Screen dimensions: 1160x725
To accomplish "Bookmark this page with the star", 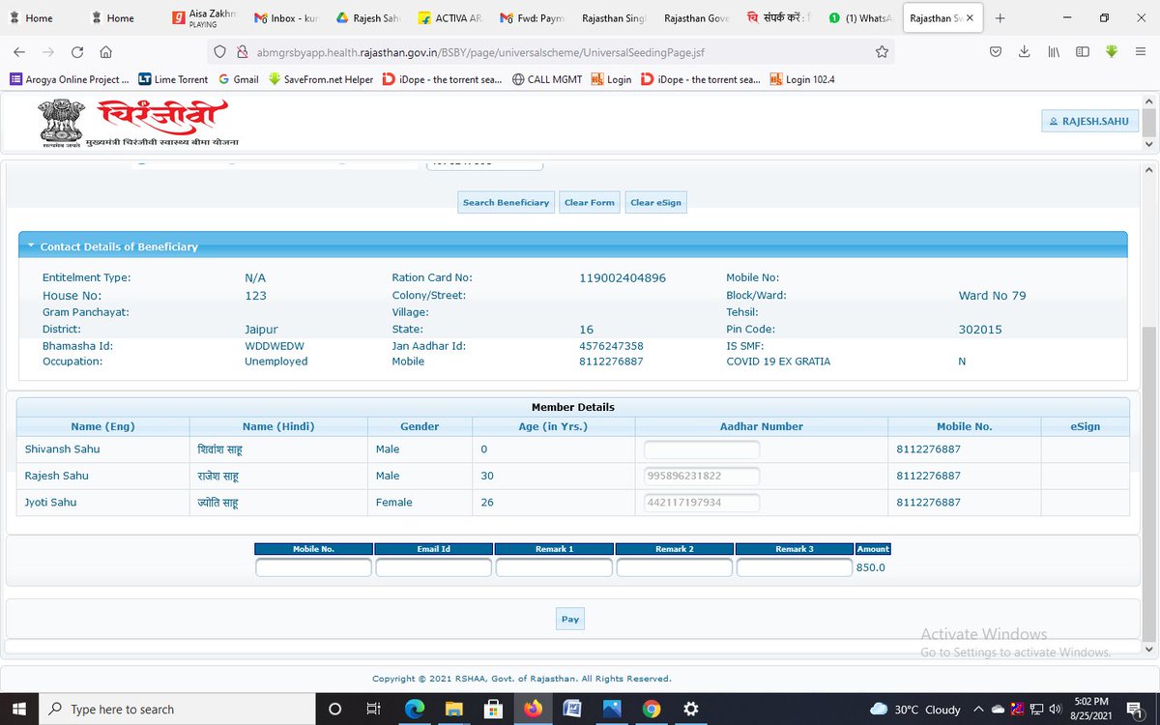I will [881, 52].
